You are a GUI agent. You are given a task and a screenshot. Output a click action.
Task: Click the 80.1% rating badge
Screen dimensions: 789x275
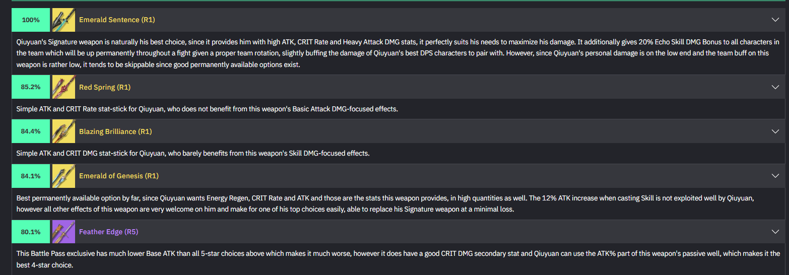pos(31,232)
